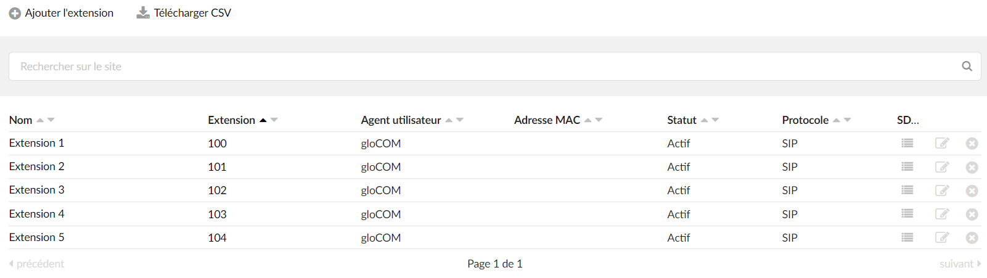
Task: Delete Extension 3 using the X icon
Action: pos(972,191)
